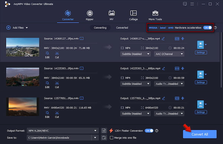223x144 pixels.
Task: Toggle Hardware acceleration switch
Action: point(207,27)
